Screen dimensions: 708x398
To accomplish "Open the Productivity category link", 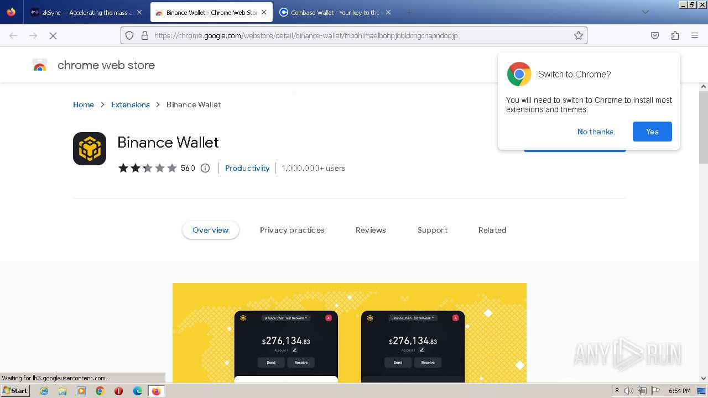I will click(247, 168).
